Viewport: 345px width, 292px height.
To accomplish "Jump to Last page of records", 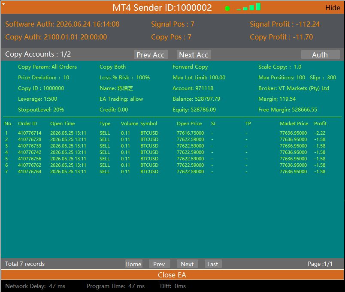I will [x=213, y=264].
